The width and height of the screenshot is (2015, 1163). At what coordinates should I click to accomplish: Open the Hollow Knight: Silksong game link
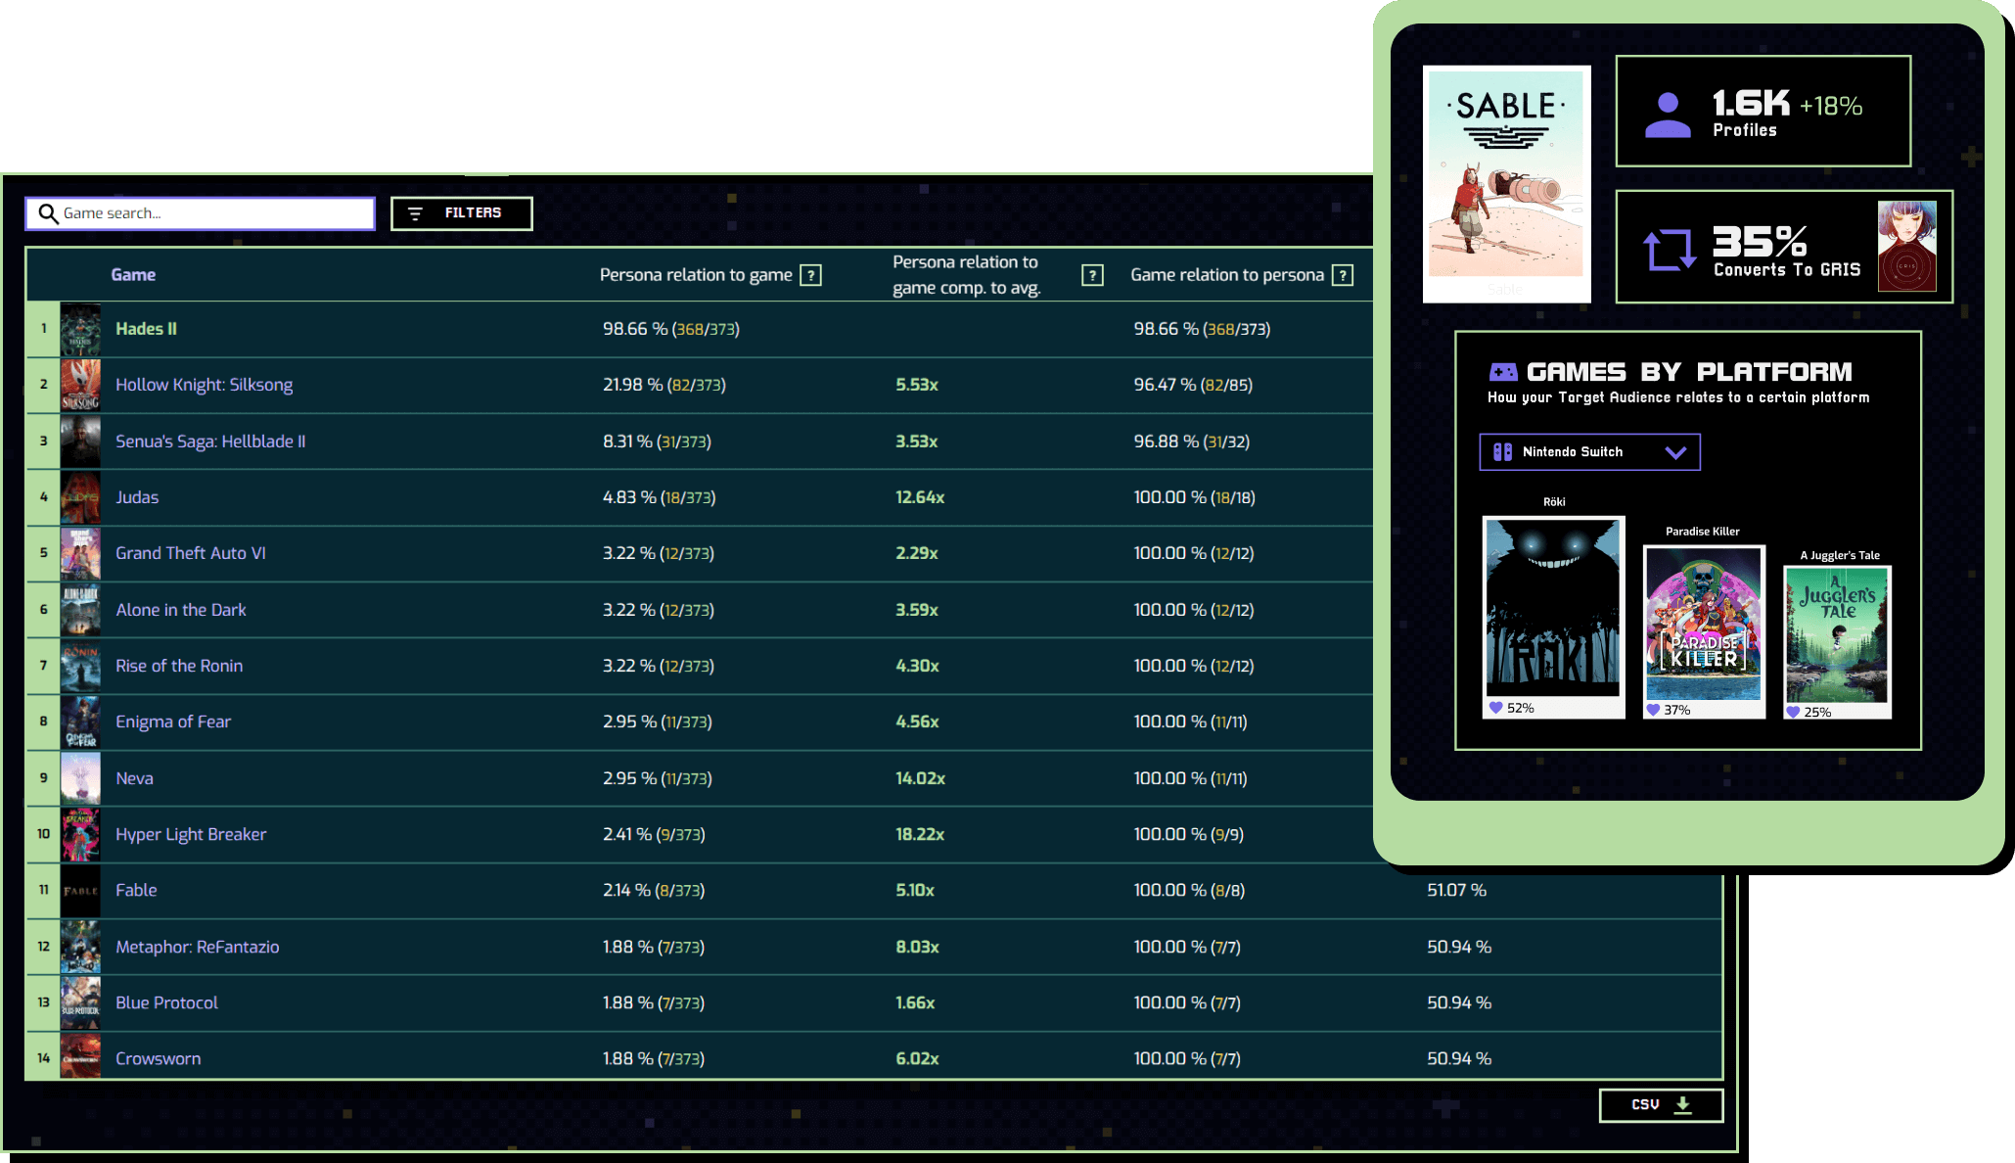(204, 385)
